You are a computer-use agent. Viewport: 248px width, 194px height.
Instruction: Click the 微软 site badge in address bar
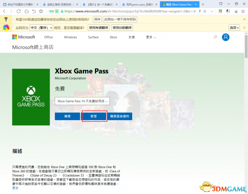(54, 11)
